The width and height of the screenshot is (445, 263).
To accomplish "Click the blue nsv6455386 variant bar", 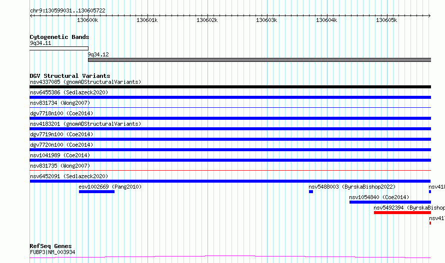I will click(x=230, y=97).
